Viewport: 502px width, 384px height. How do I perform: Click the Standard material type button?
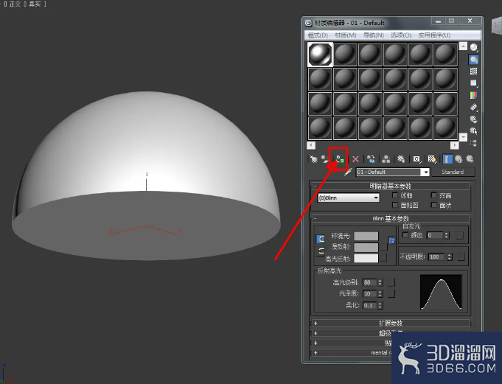[x=453, y=172]
